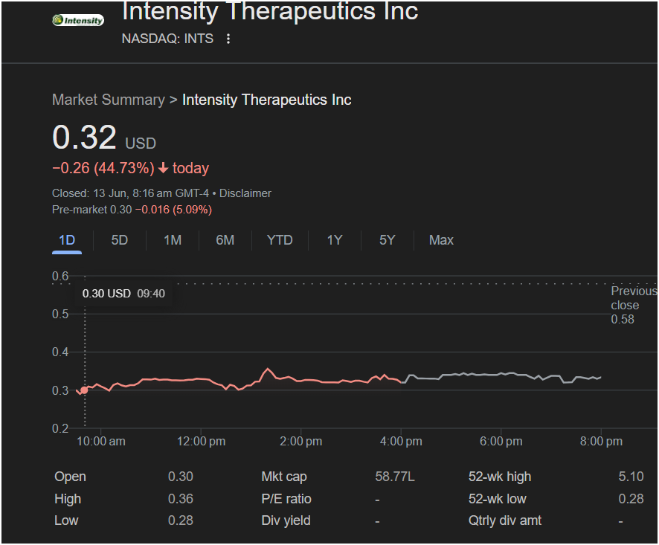Click the NASDAQ: INTS ticker text

pos(167,39)
